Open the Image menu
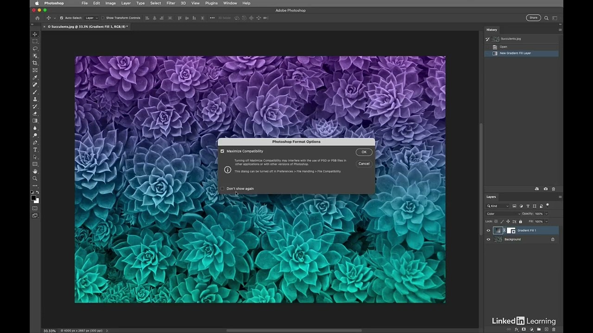Image resolution: width=593 pixels, height=333 pixels. 110,3
